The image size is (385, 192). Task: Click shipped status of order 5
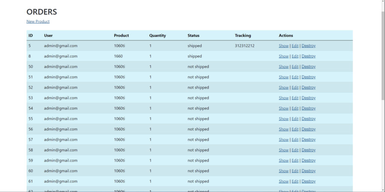point(195,46)
